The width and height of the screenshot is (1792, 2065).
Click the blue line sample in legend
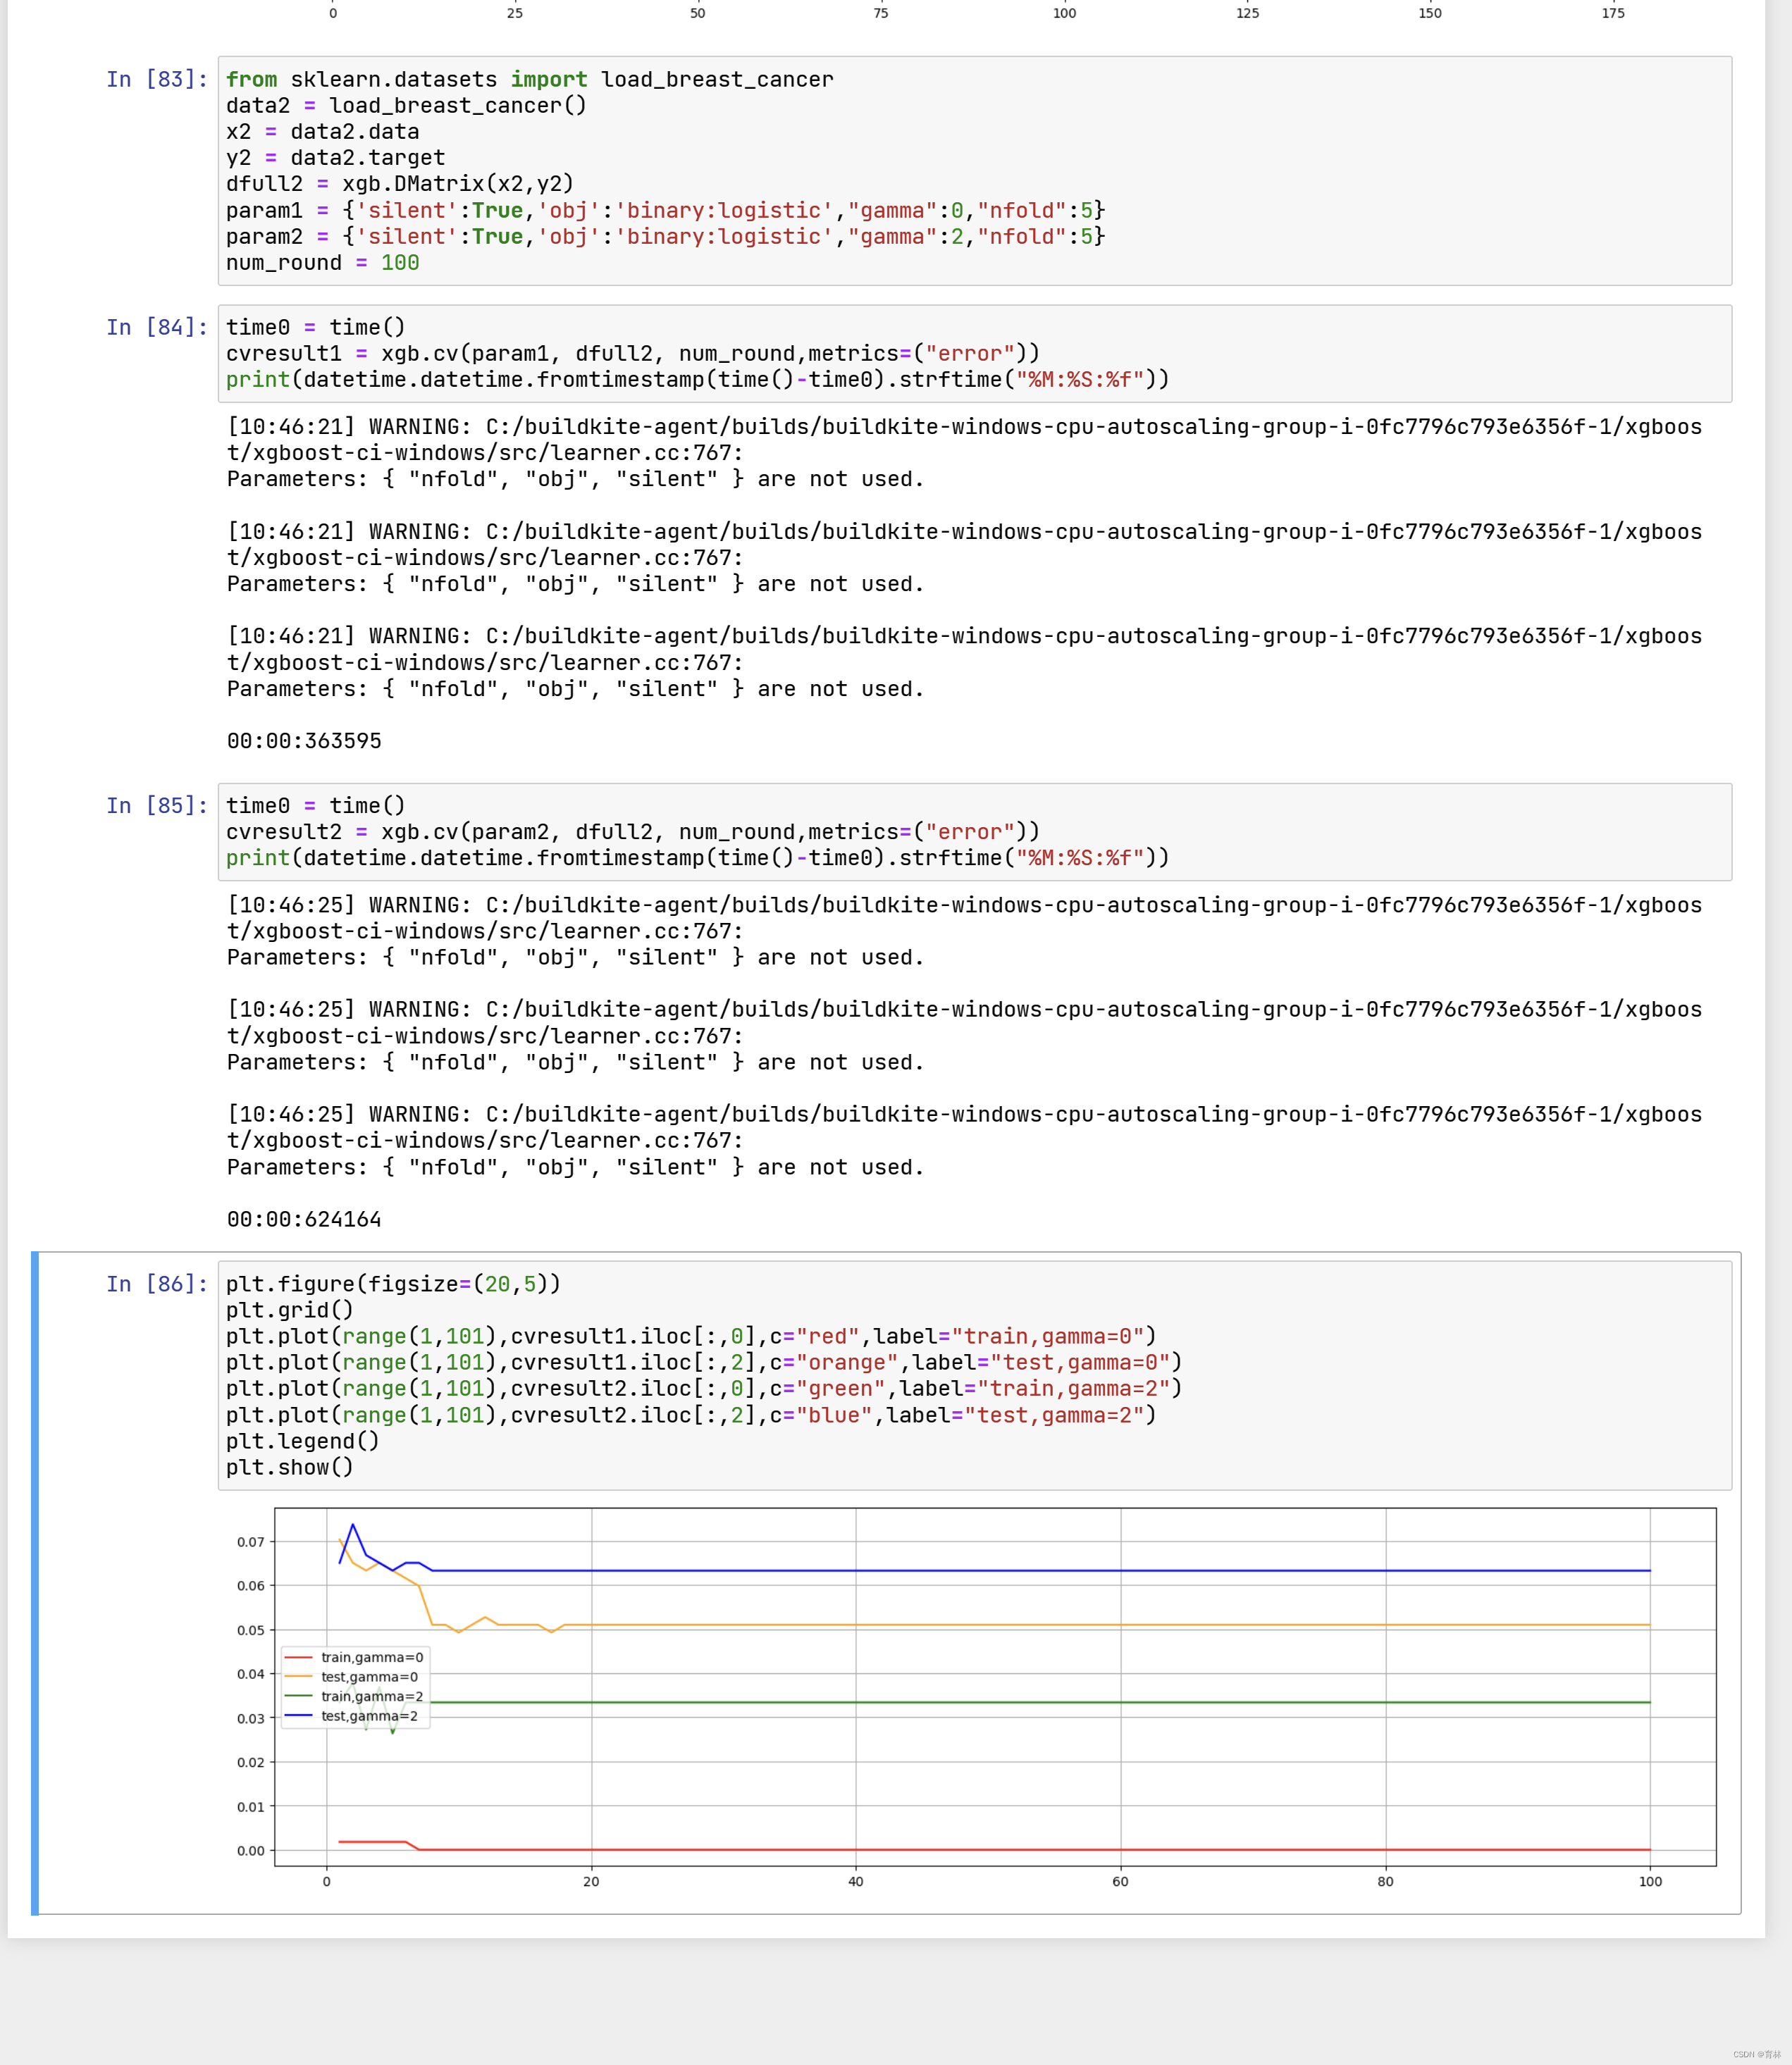point(299,1716)
